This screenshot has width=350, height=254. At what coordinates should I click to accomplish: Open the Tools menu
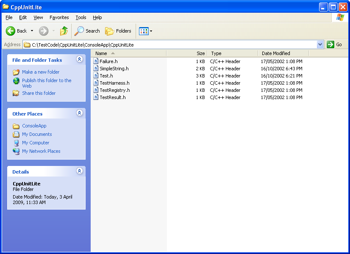pos(81,17)
